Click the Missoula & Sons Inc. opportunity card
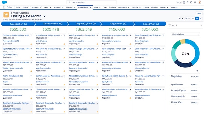The image size is (204, 114). 150,67
